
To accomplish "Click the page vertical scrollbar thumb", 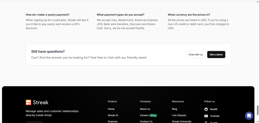I will tap(257, 110).
